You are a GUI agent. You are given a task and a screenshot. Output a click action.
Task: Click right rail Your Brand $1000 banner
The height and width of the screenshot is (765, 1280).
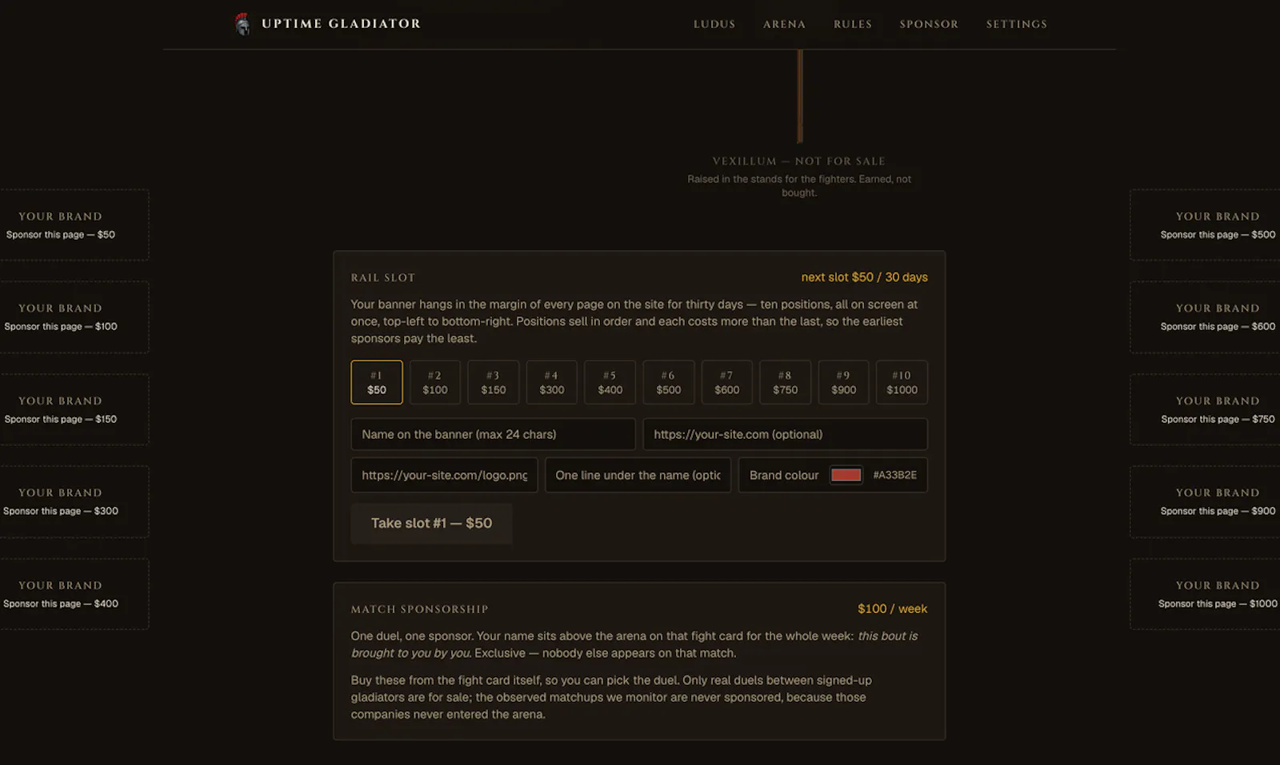coord(1205,594)
